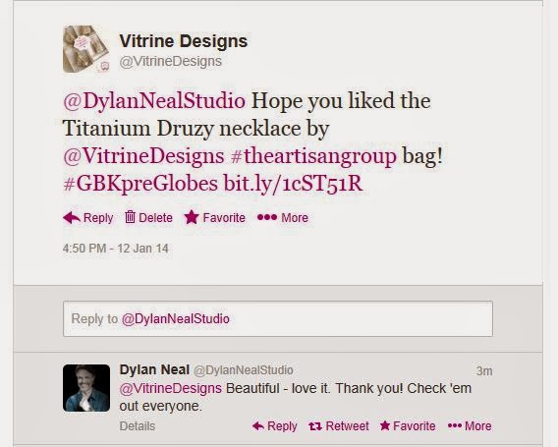Open @VitrineDesigns mention in main tweet text
The height and width of the screenshot is (447, 558).
coord(143,156)
